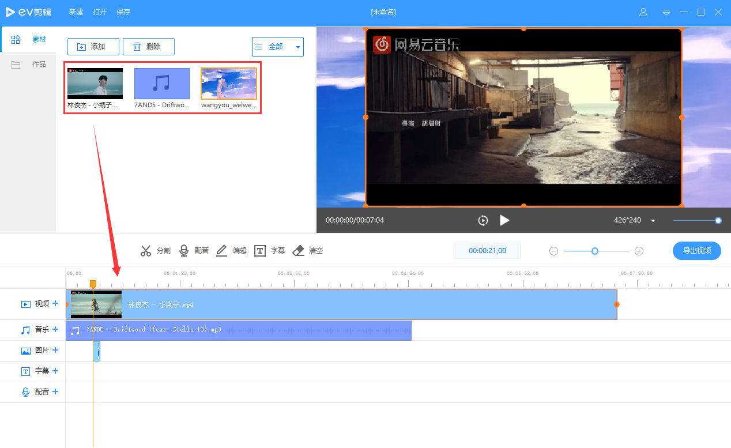Click the 字幕 subtitle tool icon

260,250
